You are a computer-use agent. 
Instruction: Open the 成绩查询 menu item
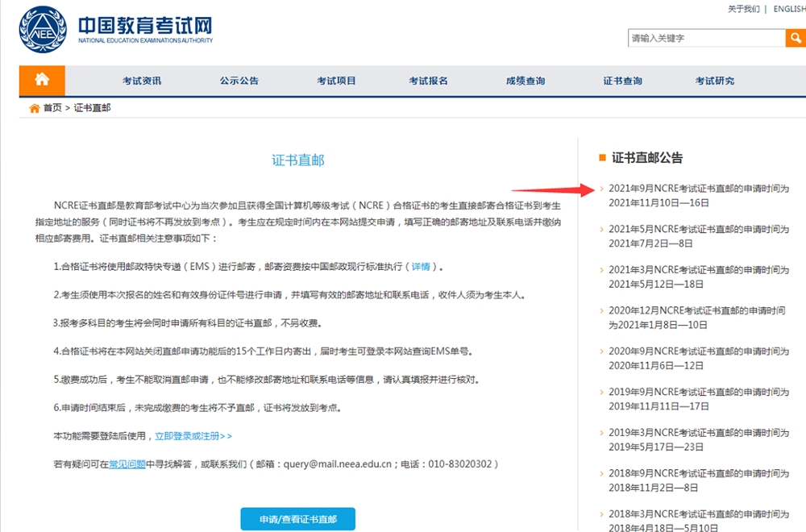pyautogui.click(x=526, y=81)
